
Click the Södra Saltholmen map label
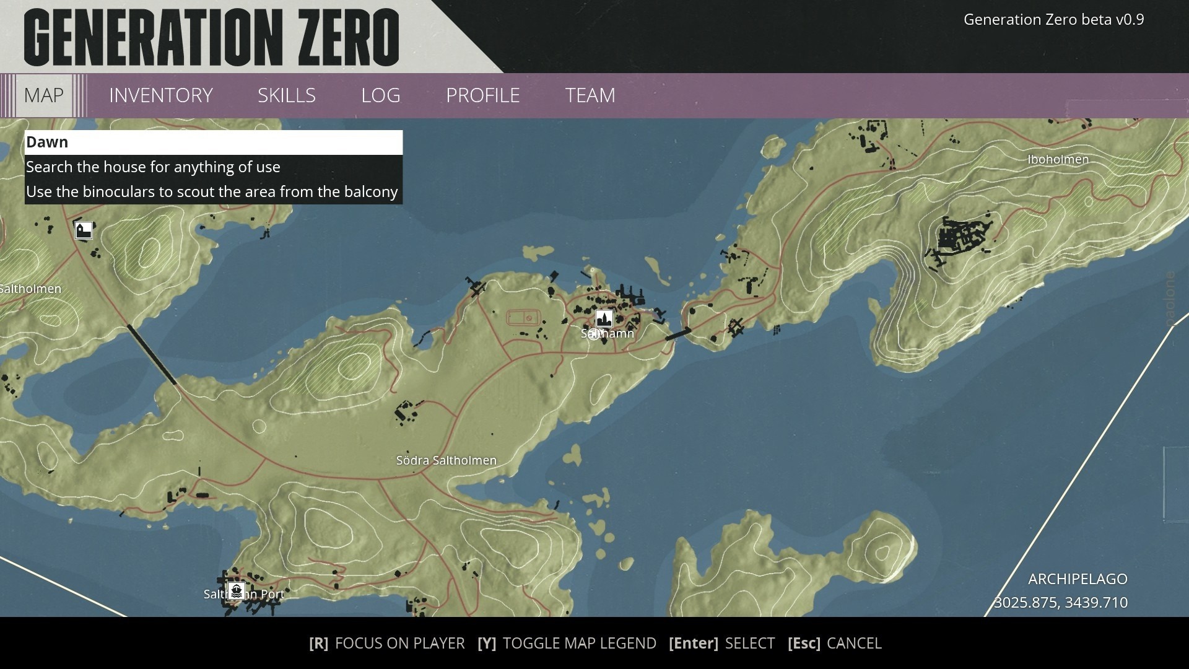click(x=446, y=460)
